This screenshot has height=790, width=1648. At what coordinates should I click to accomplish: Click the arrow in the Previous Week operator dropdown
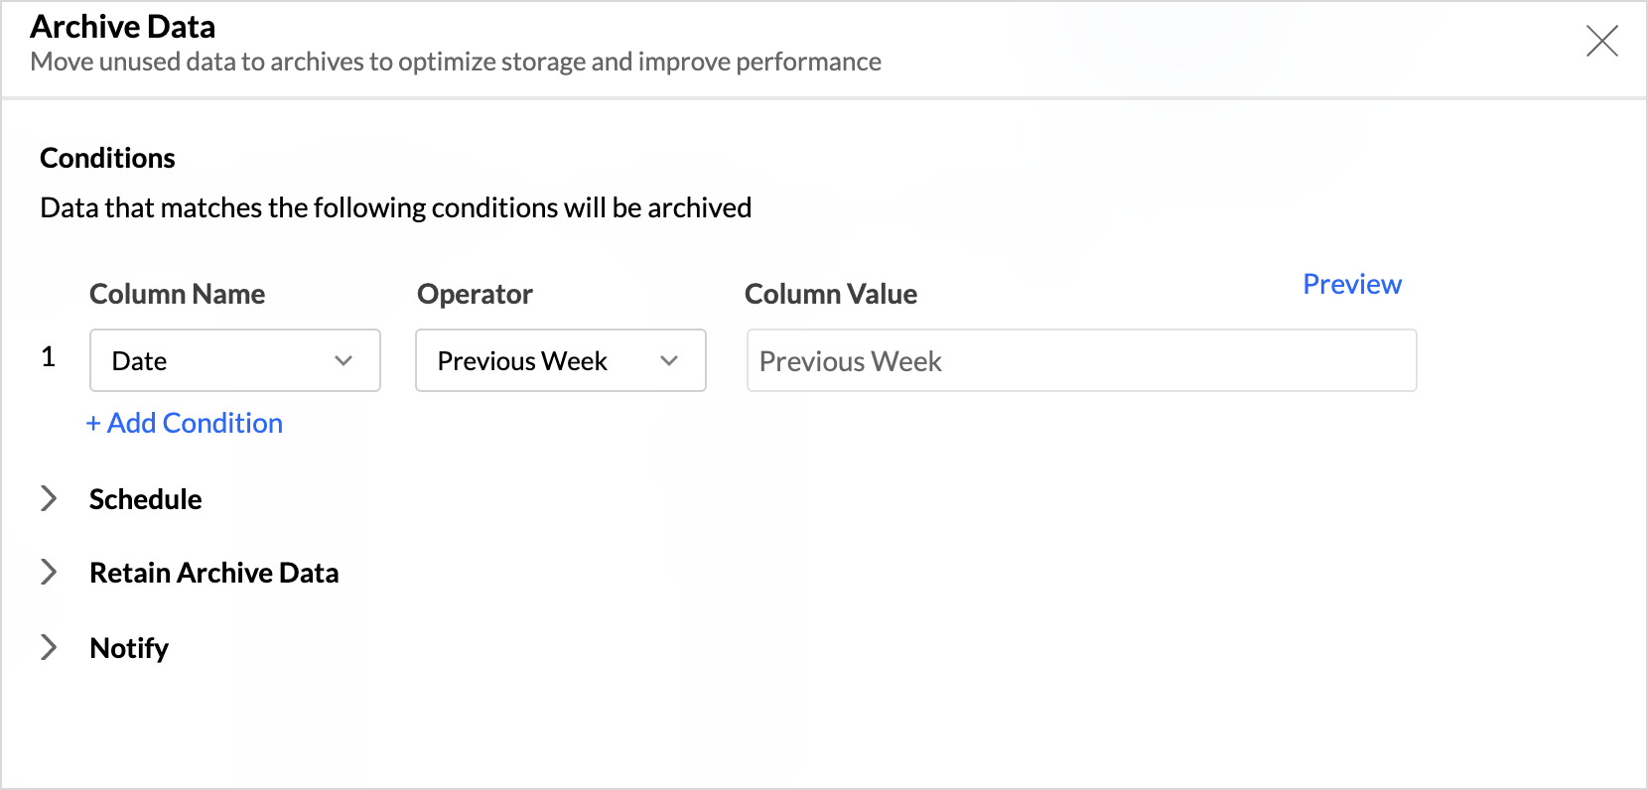(x=669, y=360)
